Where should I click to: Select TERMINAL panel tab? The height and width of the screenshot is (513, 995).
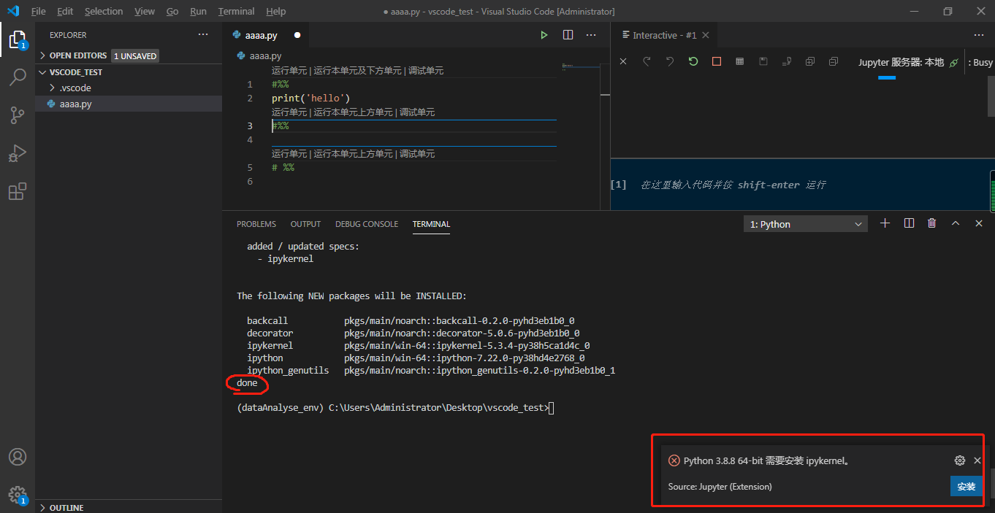431,224
